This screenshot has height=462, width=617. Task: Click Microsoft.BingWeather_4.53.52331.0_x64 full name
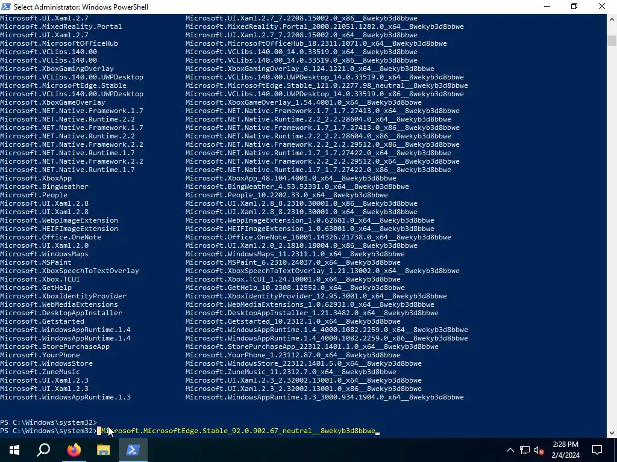pos(297,186)
